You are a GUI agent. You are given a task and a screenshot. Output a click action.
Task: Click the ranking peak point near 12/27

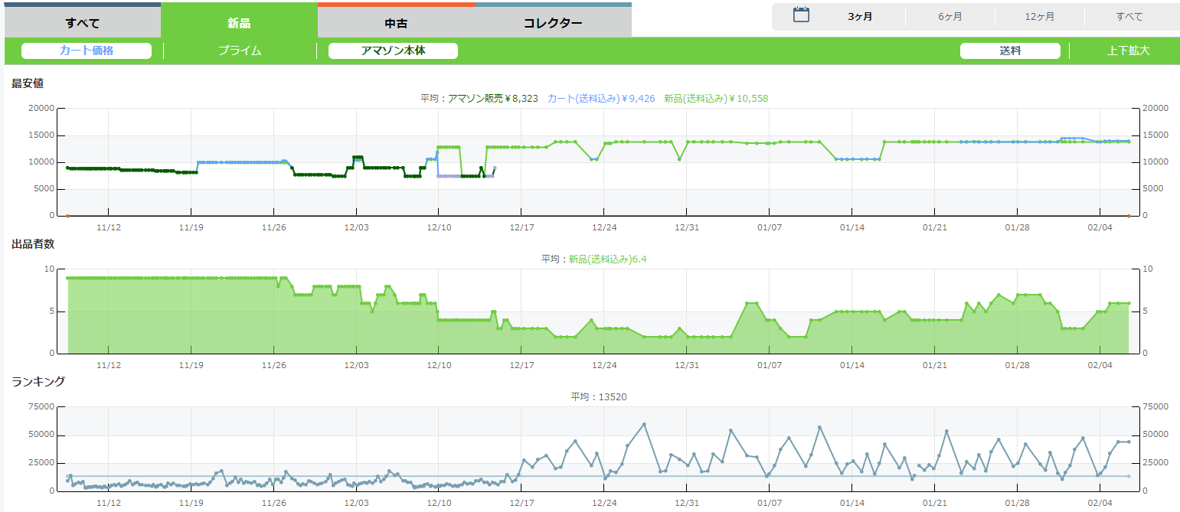(x=644, y=424)
